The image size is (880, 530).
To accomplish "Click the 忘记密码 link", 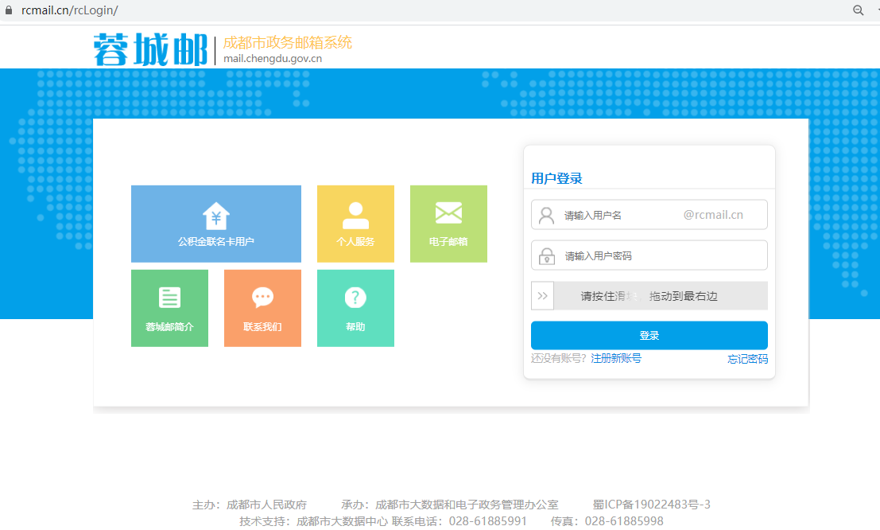I will coord(747,360).
